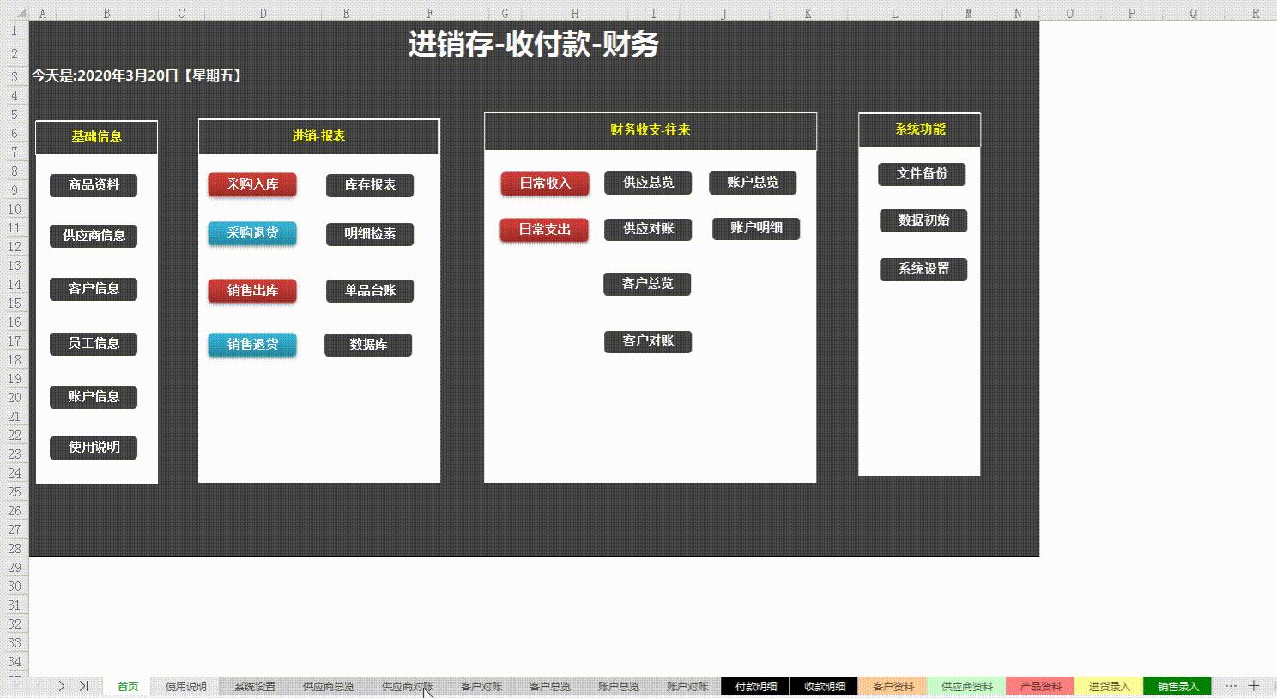This screenshot has width=1277, height=698.
Task: Switch to the 首页 sheet tab
Action: [x=127, y=686]
